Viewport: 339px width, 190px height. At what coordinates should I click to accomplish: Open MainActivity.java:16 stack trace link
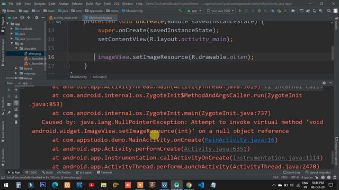coord(239,140)
